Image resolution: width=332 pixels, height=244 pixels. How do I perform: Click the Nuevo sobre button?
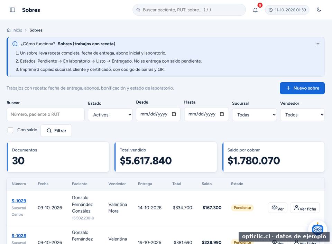tap(302, 88)
